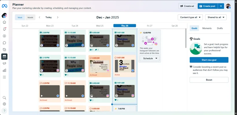Click the Sun 22 day header
Screen dimensions: 237x115
[25, 26]
